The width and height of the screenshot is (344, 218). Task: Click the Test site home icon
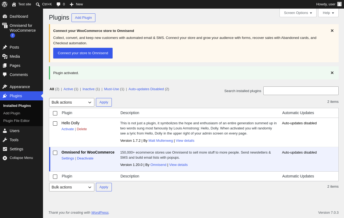(x=14, y=4)
